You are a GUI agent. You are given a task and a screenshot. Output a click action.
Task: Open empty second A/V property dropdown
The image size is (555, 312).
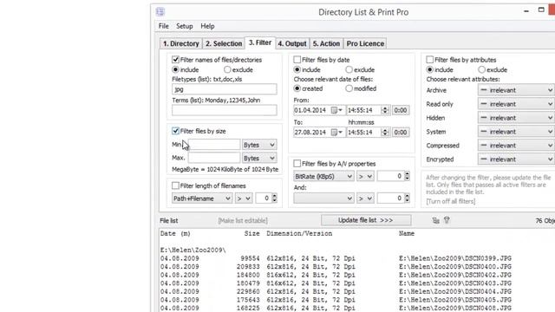coord(323,198)
